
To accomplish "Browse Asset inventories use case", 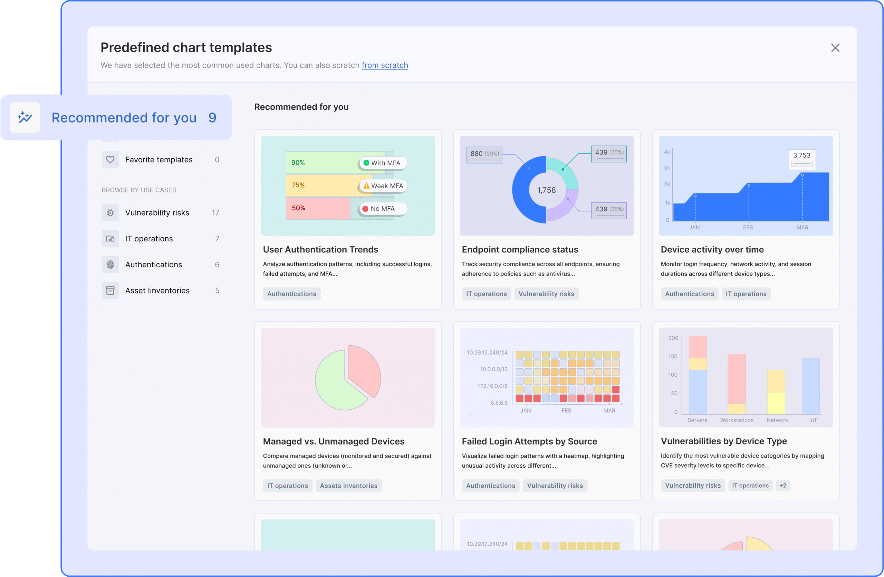I will [161, 290].
